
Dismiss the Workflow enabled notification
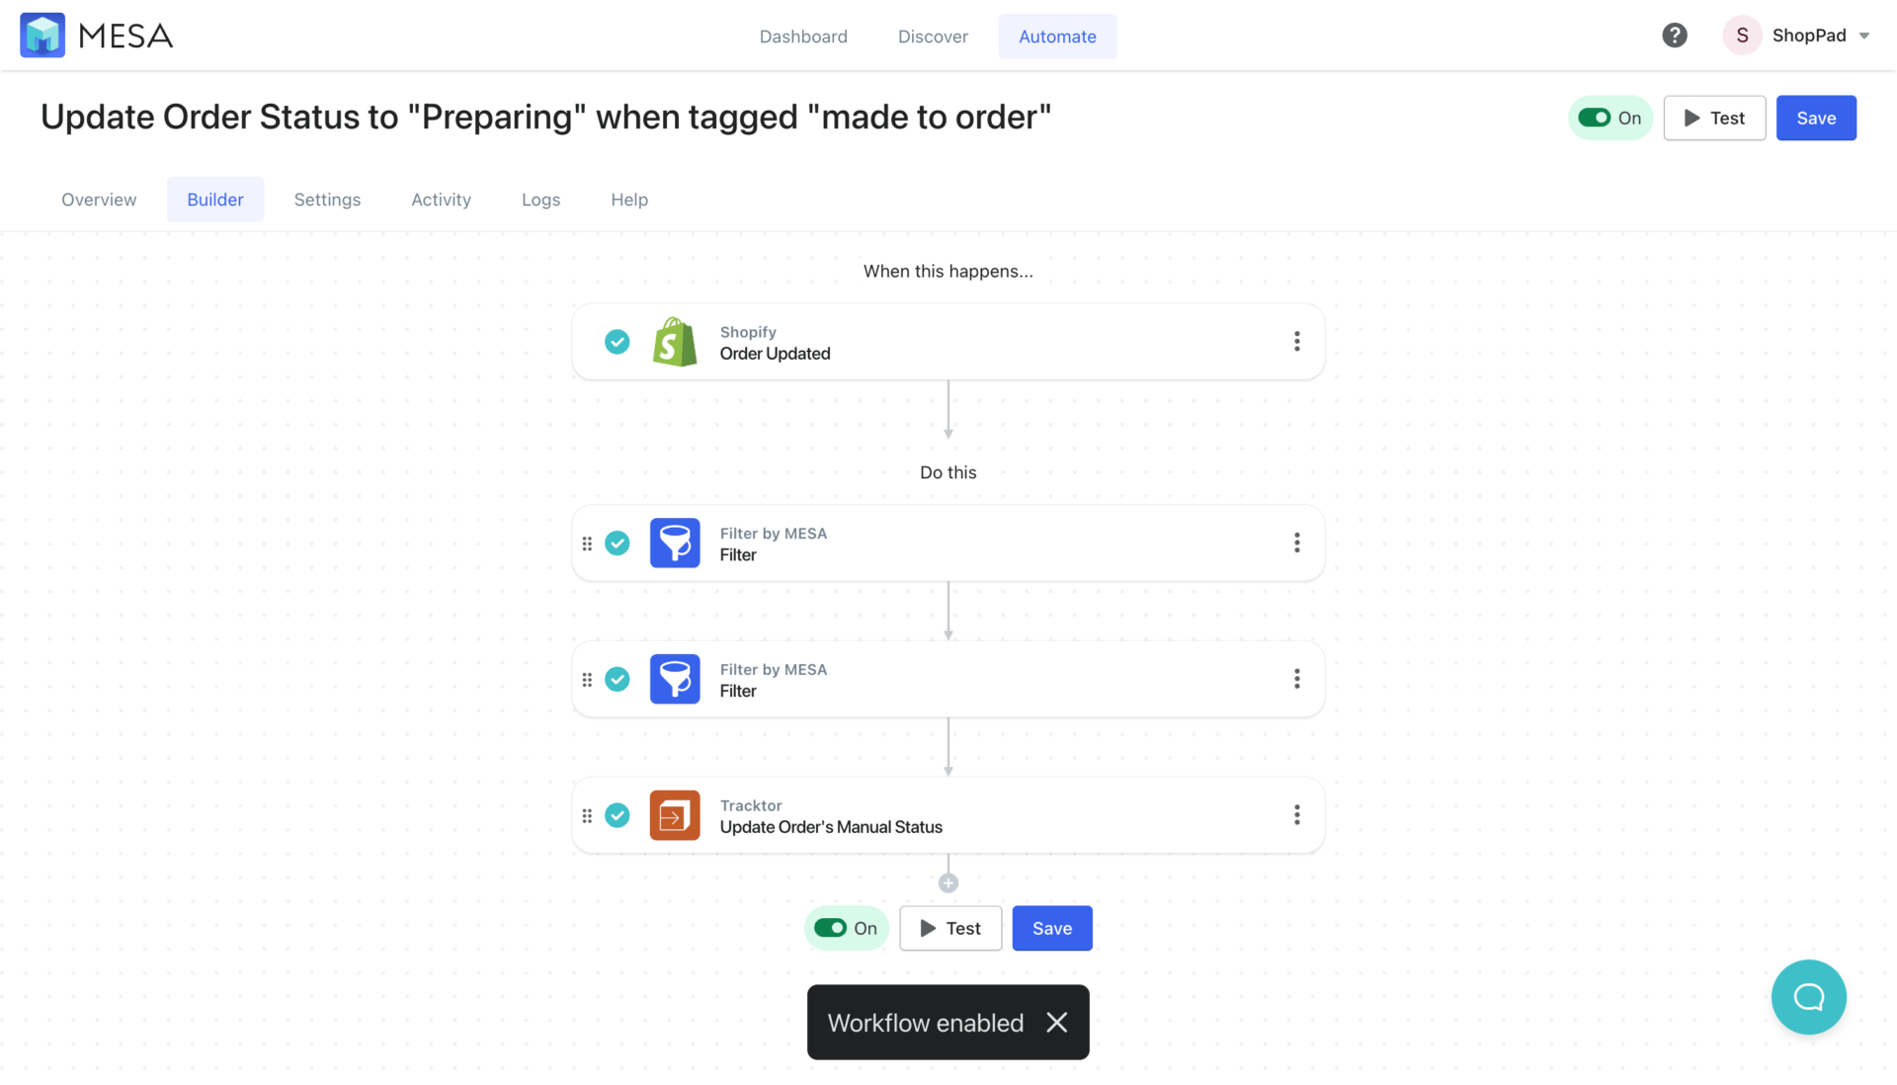pyautogui.click(x=1057, y=1023)
